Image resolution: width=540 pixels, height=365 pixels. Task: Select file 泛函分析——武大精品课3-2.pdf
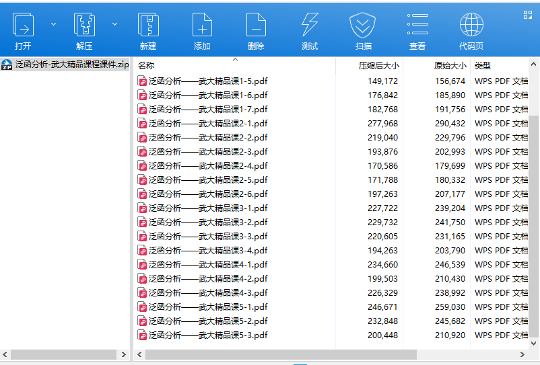click(208, 222)
